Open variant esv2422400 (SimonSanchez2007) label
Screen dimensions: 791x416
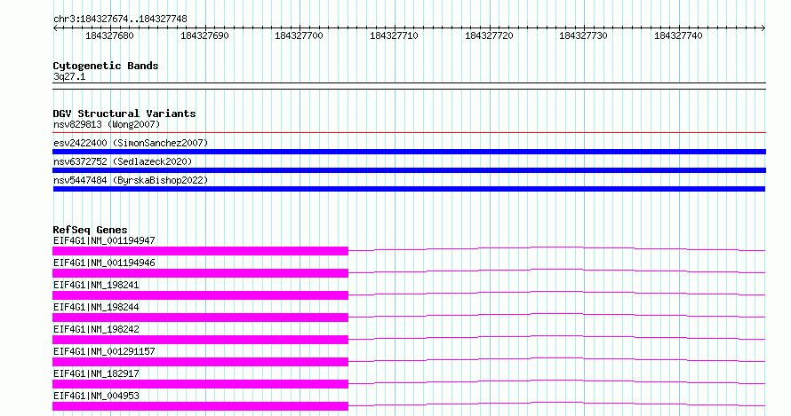(x=131, y=143)
